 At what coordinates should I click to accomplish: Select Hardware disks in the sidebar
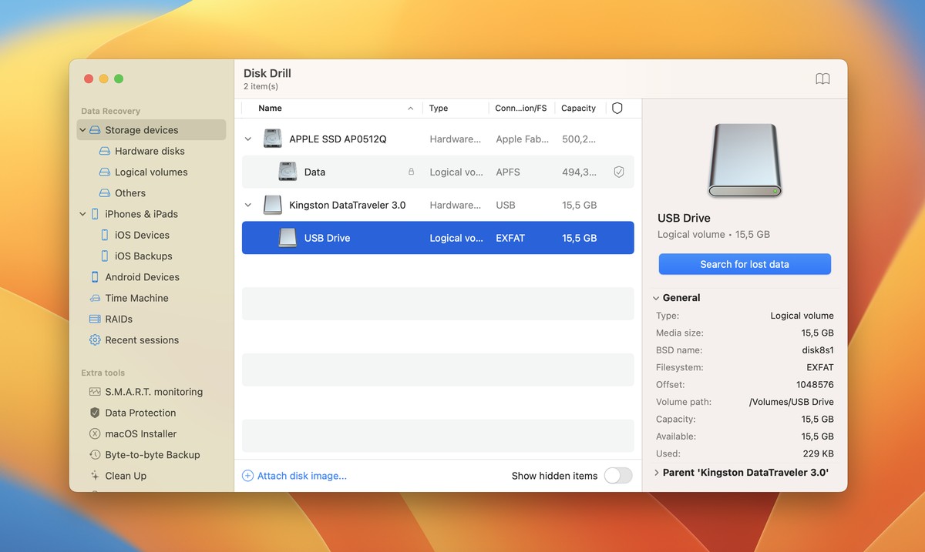pyautogui.click(x=150, y=152)
